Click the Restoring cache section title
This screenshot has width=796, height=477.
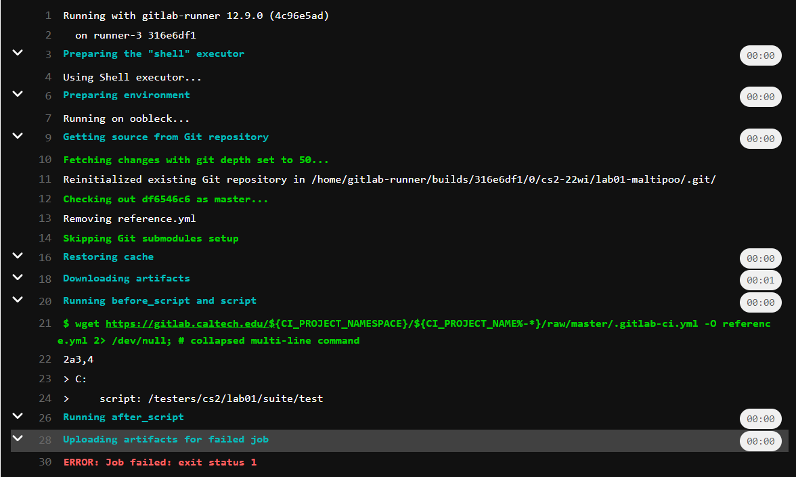pyautogui.click(x=108, y=256)
